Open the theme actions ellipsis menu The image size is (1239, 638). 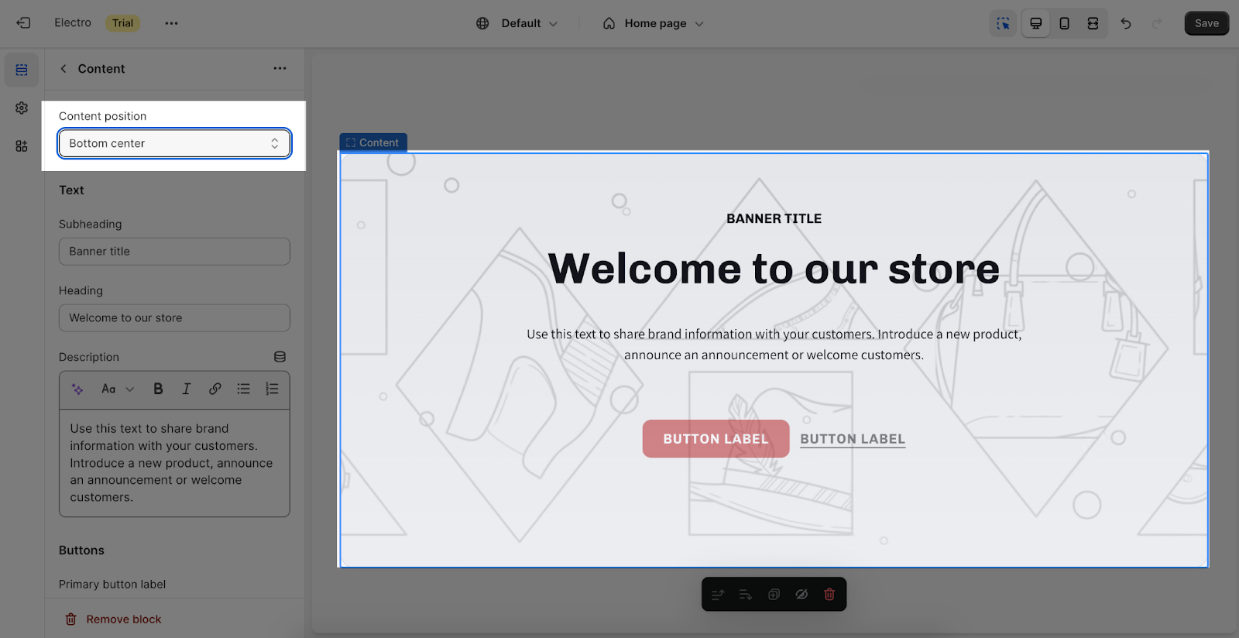click(x=171, y=23)
